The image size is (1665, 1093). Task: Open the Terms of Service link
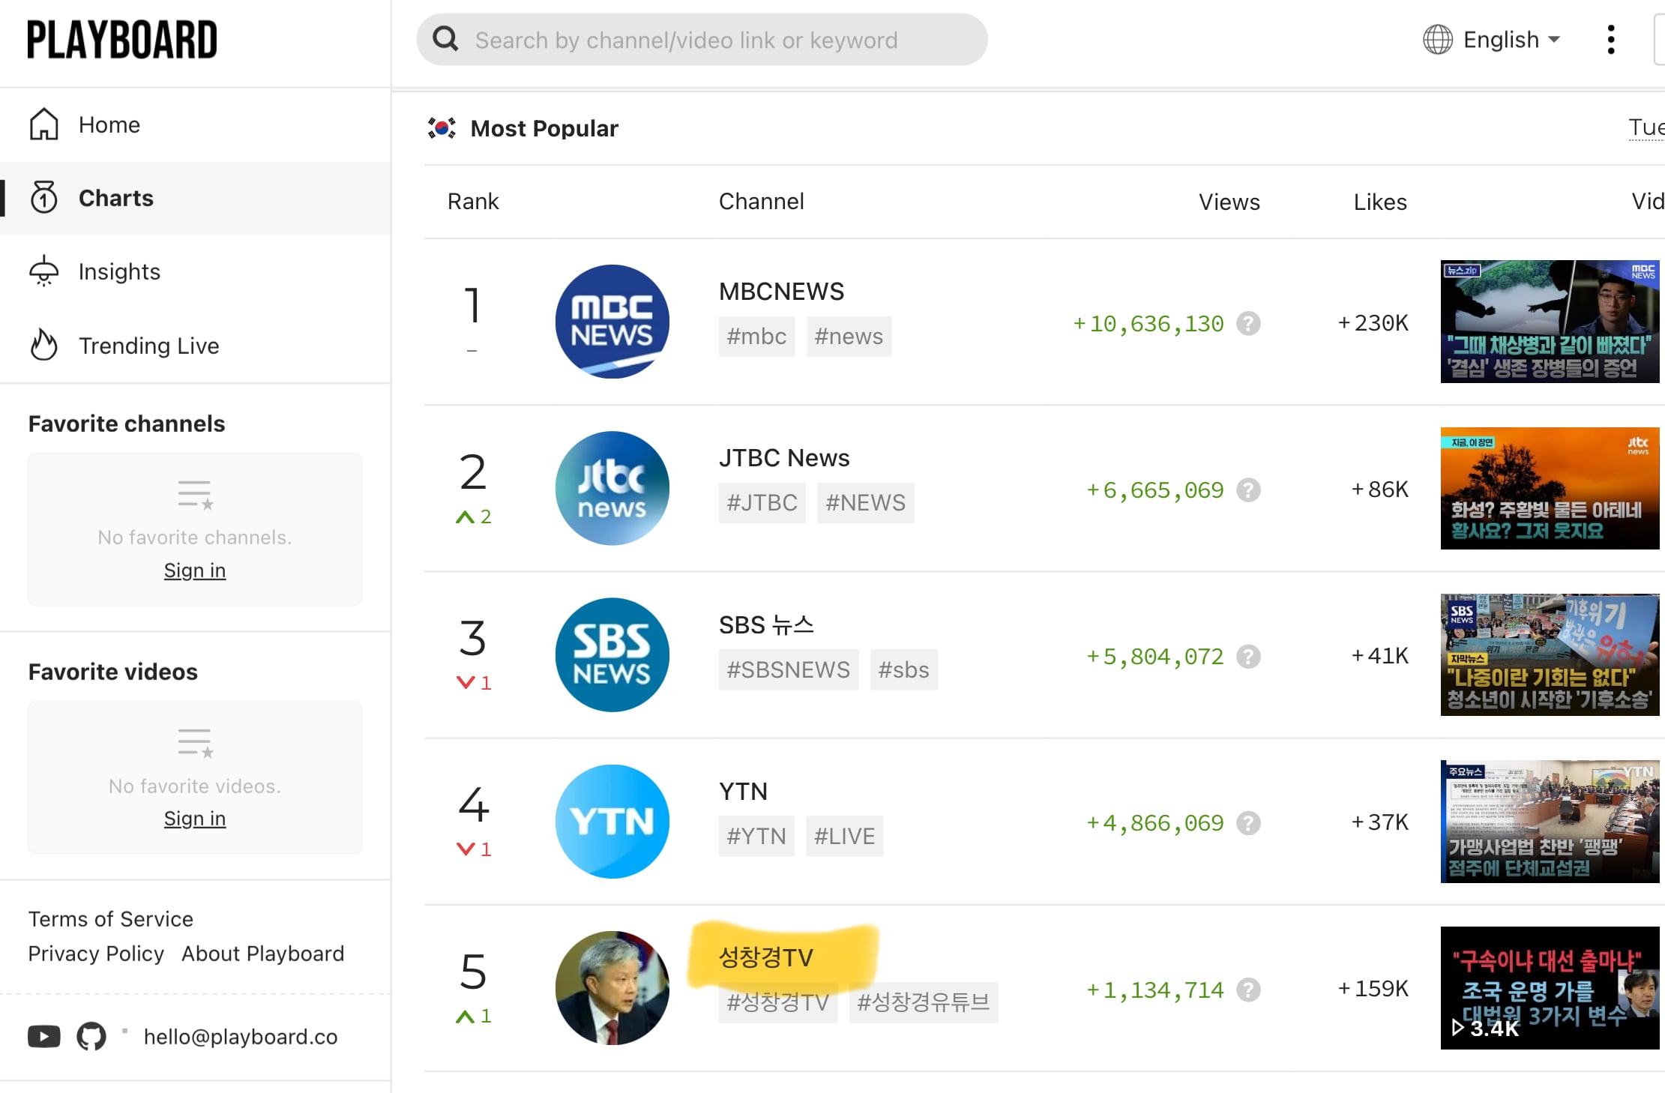point(111,918)
